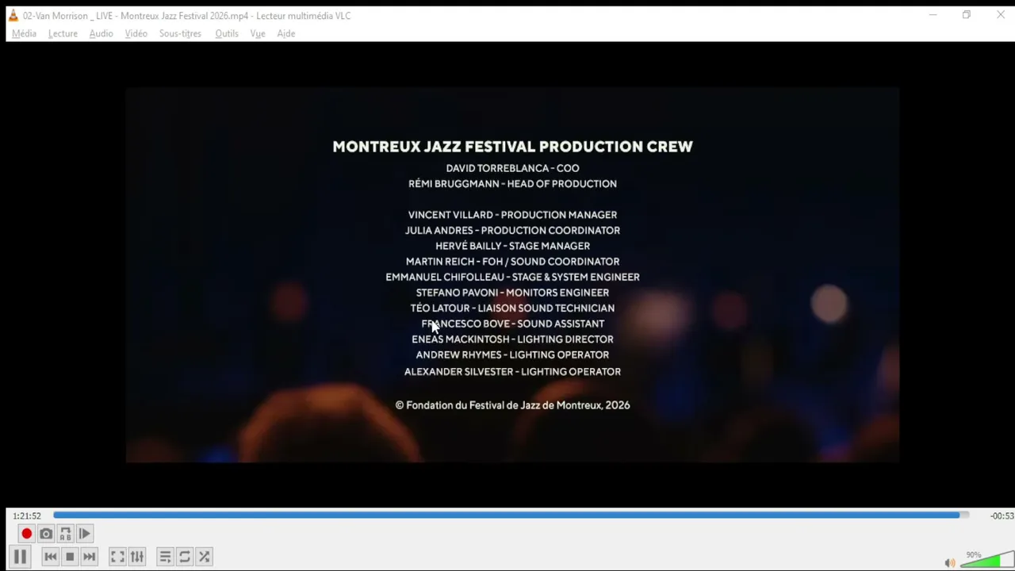Click the credit 'JULIA ANDRES - PRODUCTION COORDINATOR'
The image size is (1015, 571).
pos(512,230)
